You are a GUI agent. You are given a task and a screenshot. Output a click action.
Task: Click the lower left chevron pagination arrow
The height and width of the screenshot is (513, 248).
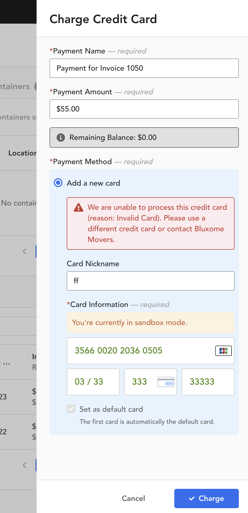point(25,465)
